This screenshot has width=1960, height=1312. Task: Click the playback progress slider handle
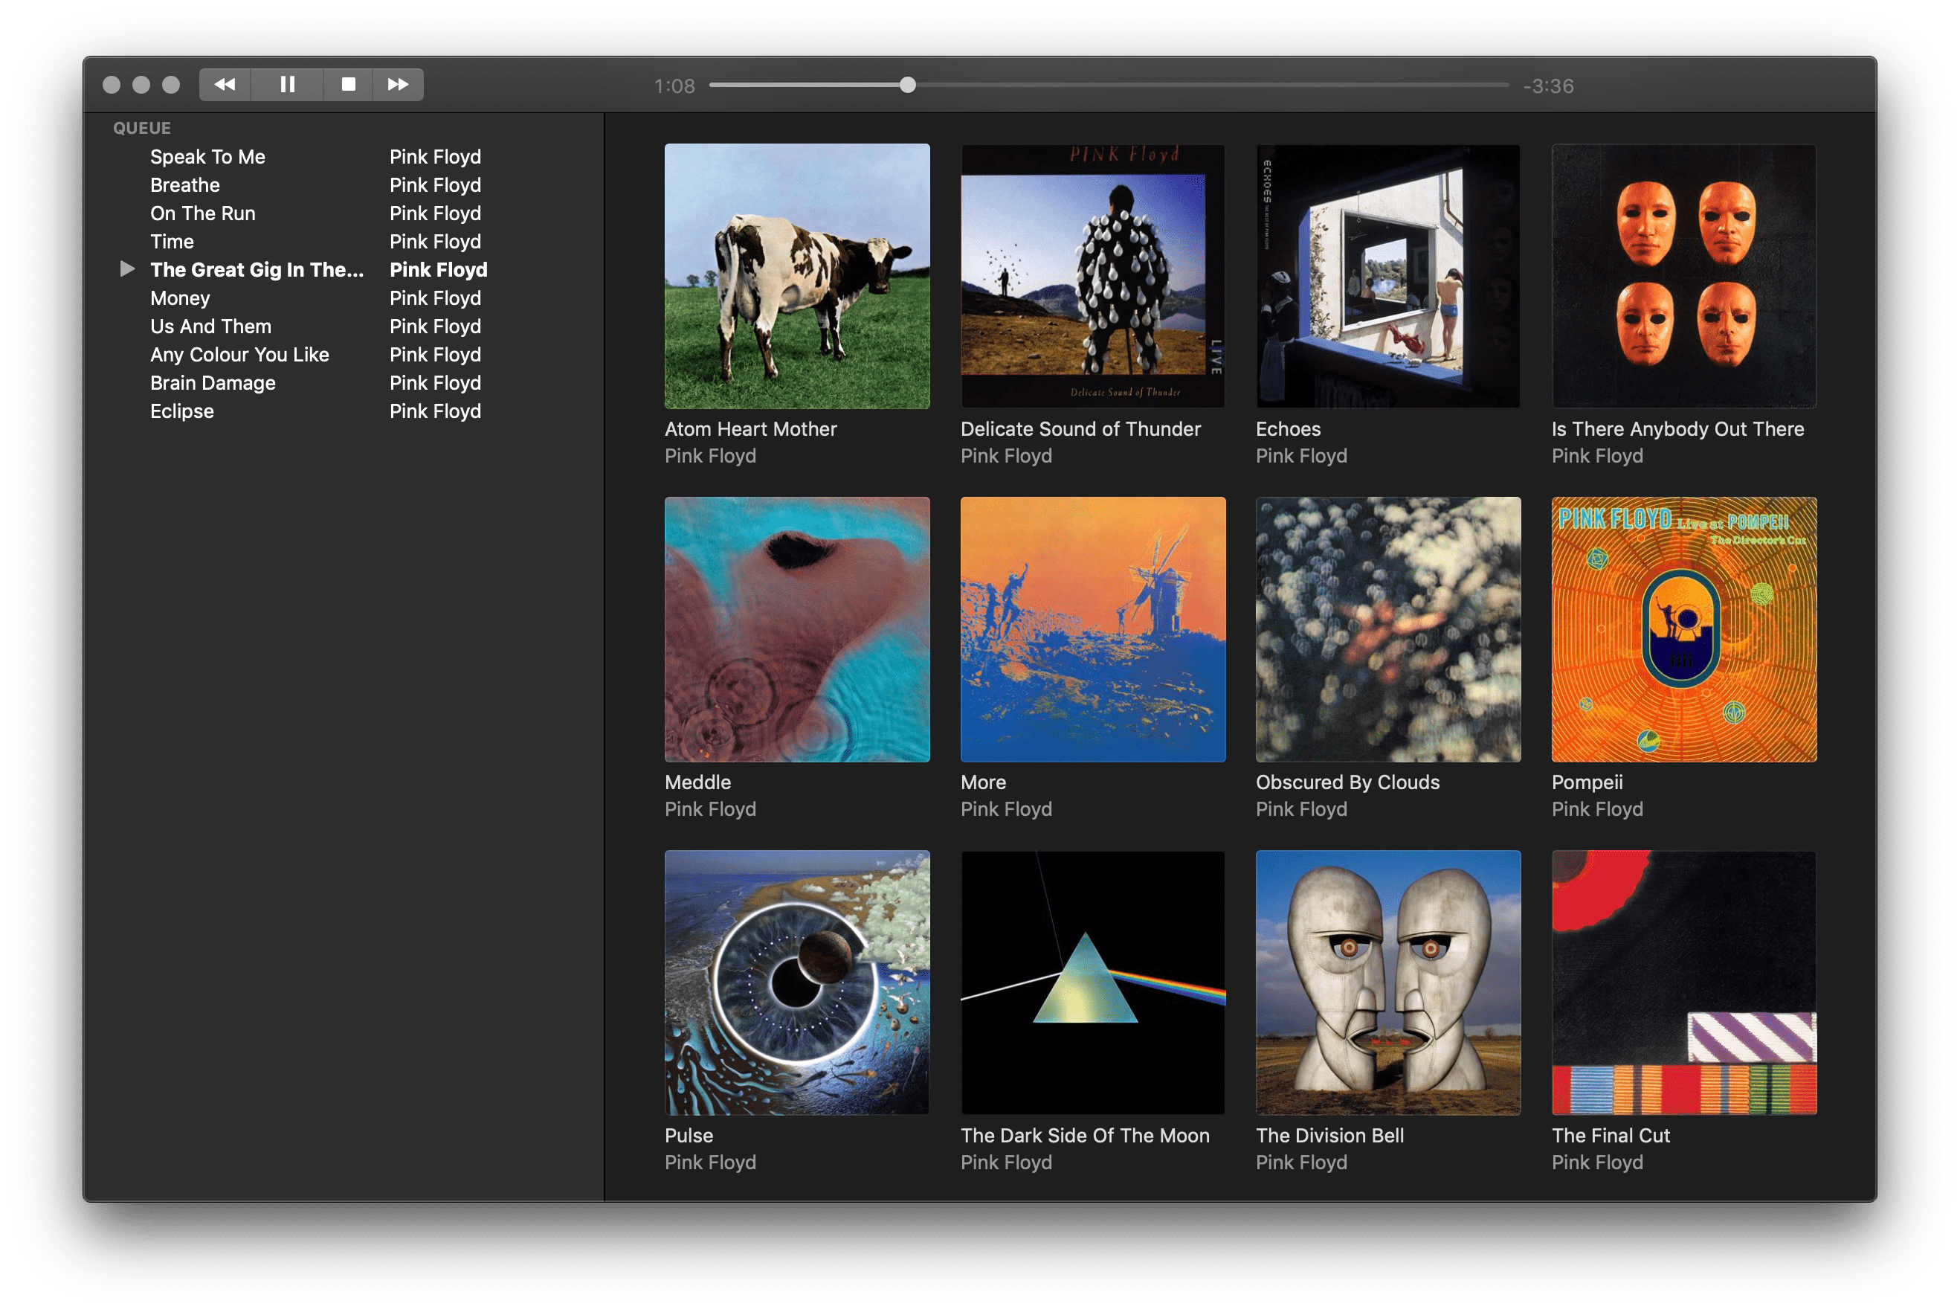click(908, 85)
